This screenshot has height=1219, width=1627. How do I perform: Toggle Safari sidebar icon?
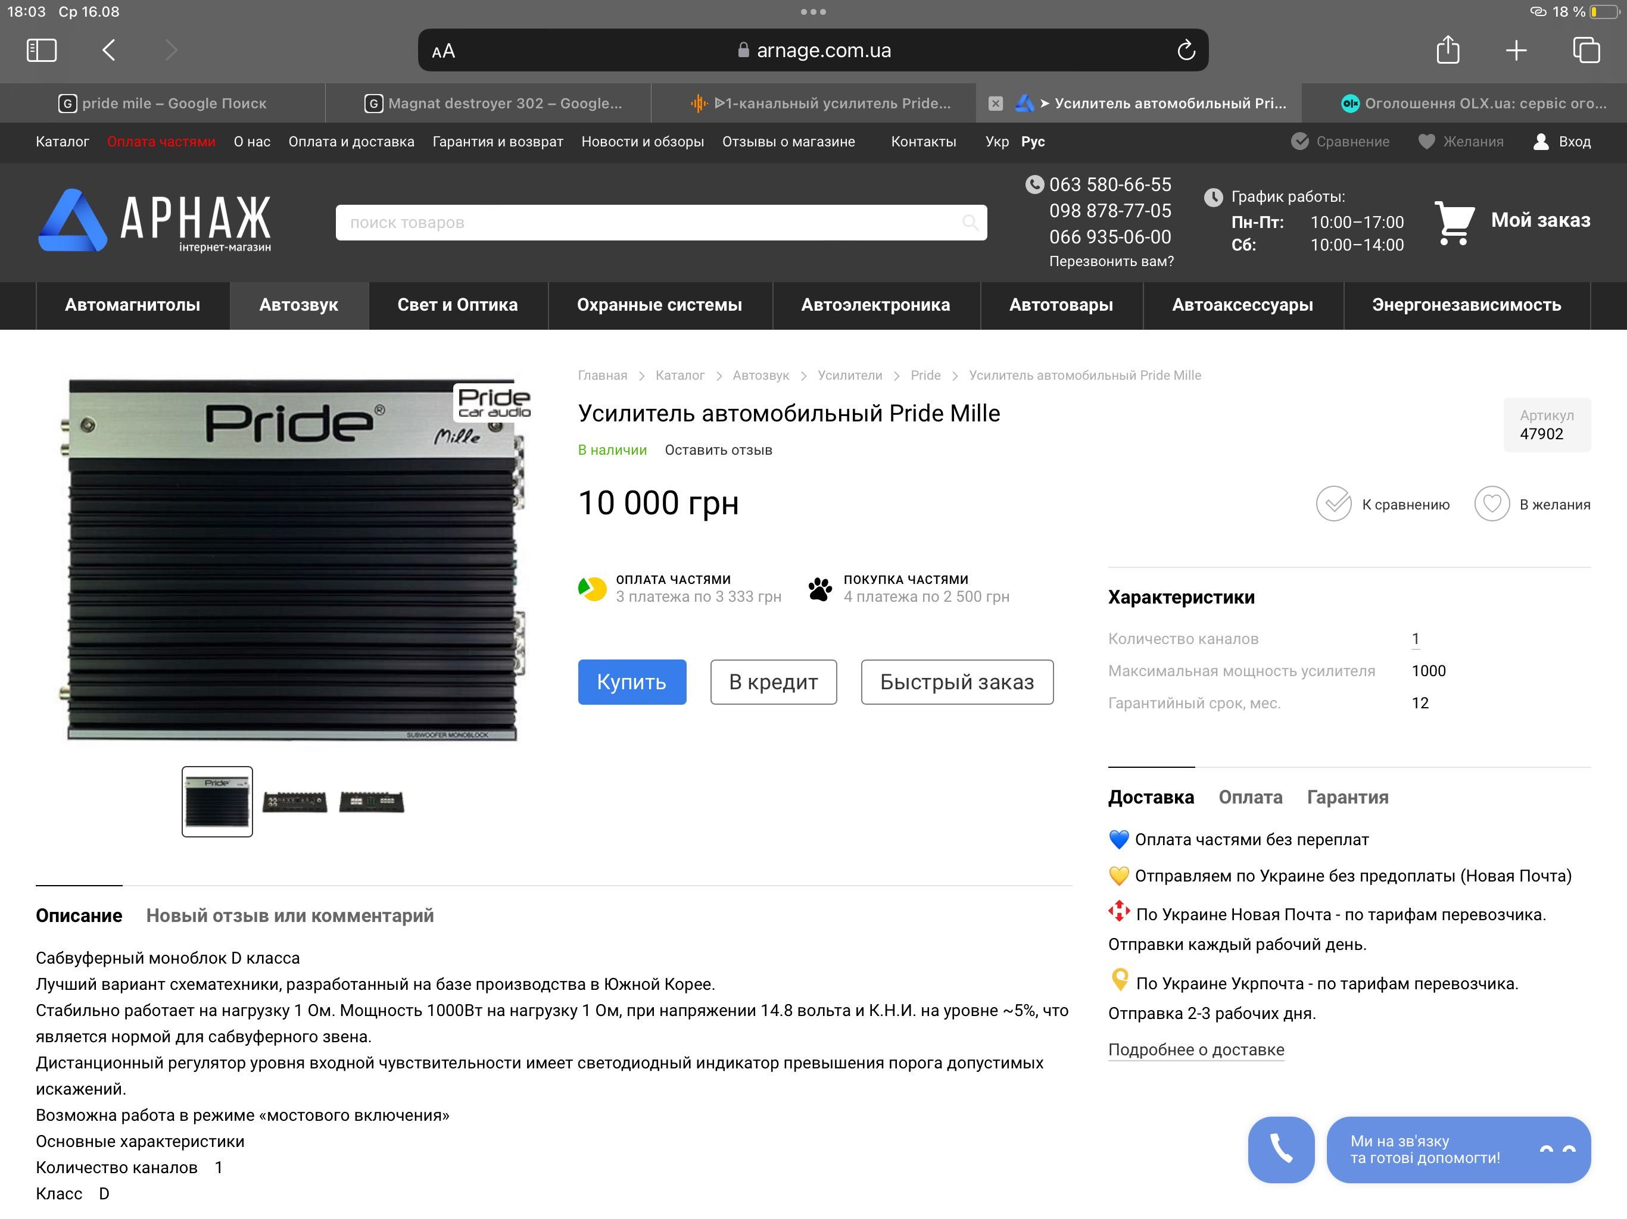pos(42,50)
